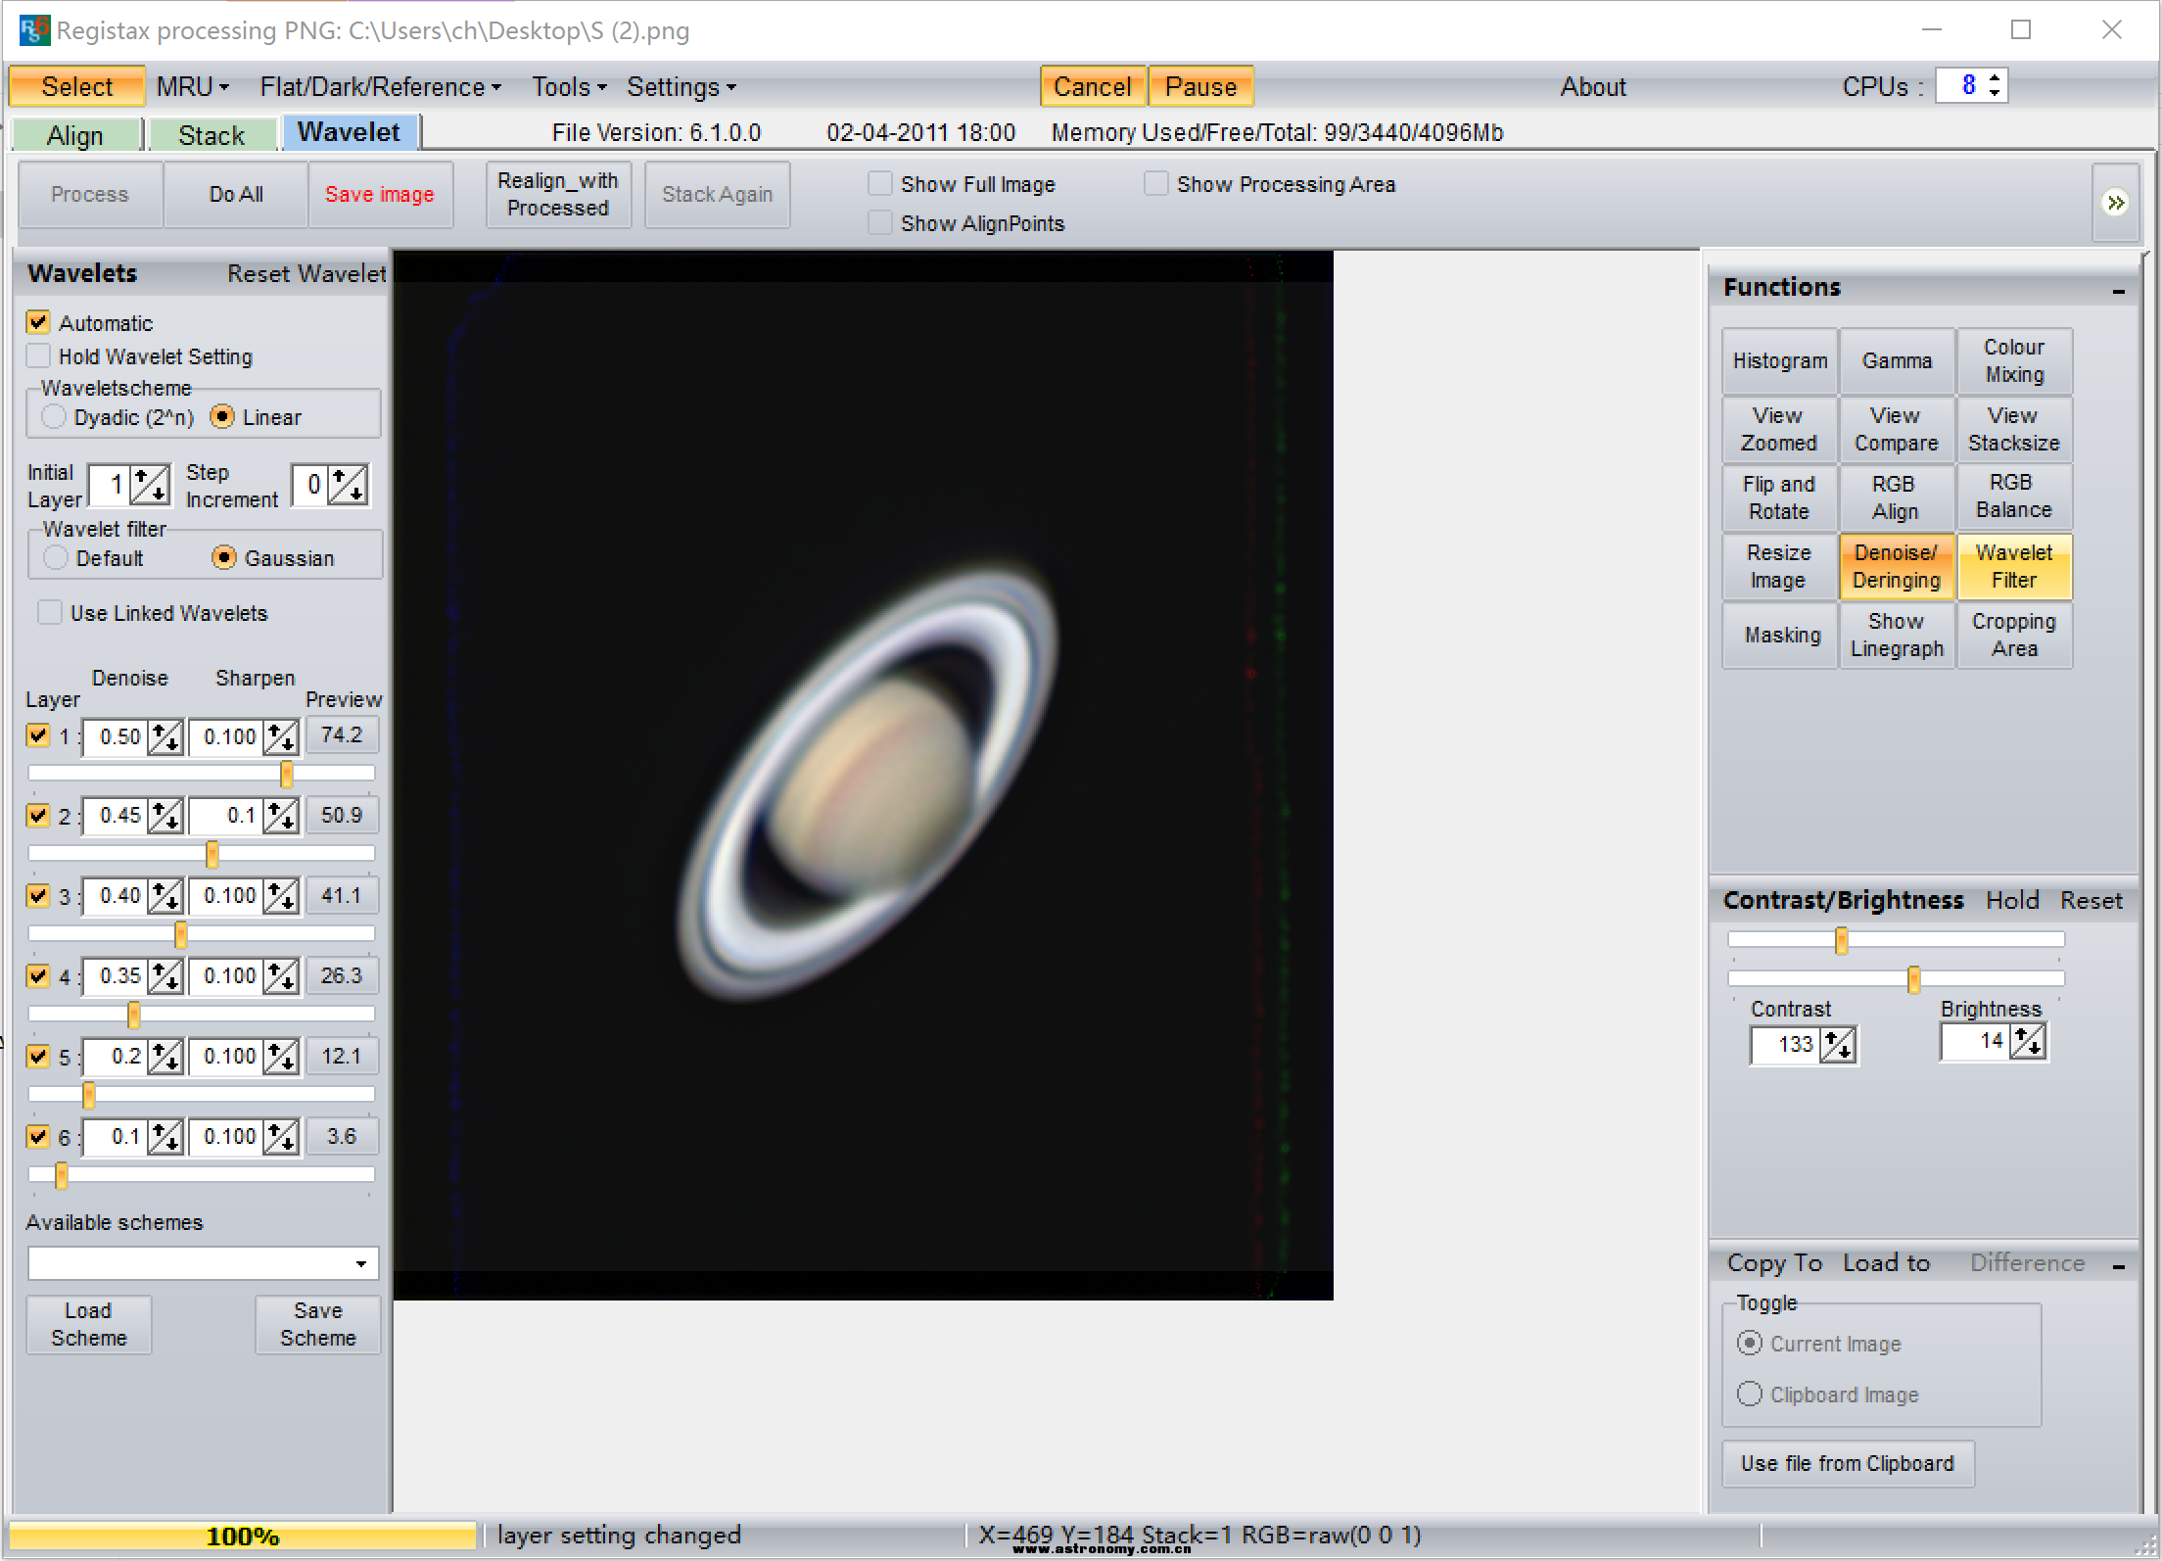
Task: Click the Brightness value spinner icon
Action: [x=2027, y=1041]
